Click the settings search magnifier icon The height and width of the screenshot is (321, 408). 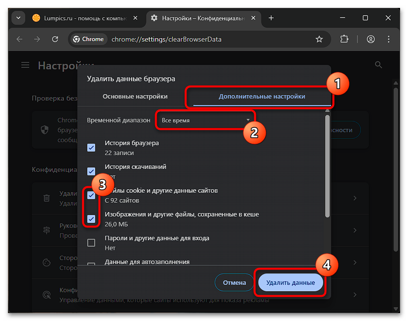[x=379, y=65]
